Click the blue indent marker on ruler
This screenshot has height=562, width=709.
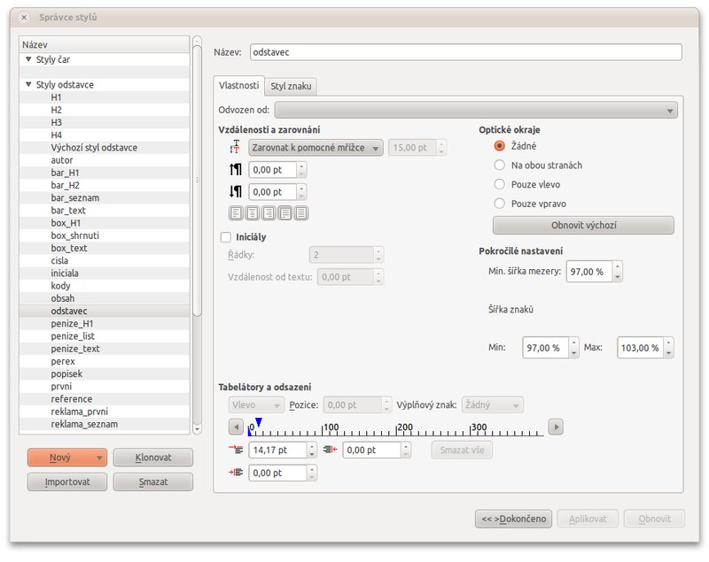(258, 422)
